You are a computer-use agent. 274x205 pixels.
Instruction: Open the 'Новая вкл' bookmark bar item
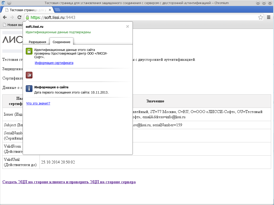(x=13, y=25)
